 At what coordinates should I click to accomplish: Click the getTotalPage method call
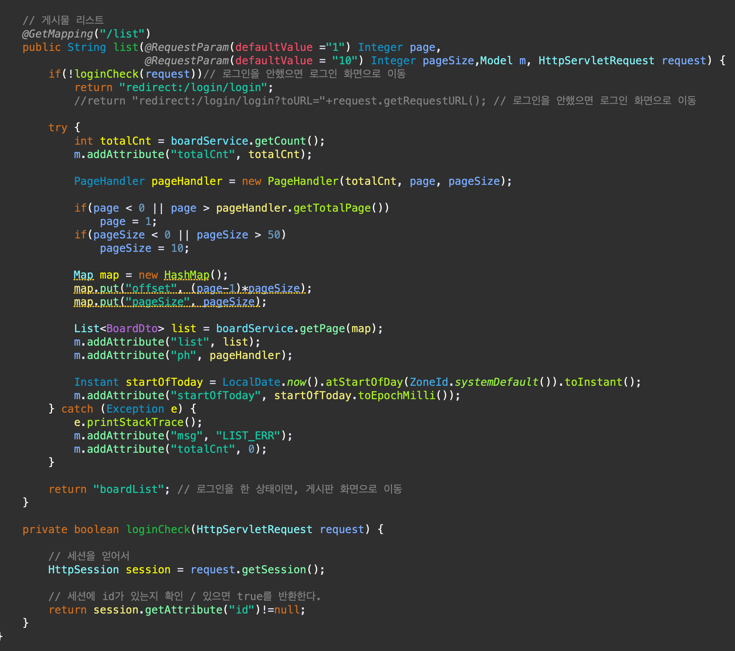[332, 208]
